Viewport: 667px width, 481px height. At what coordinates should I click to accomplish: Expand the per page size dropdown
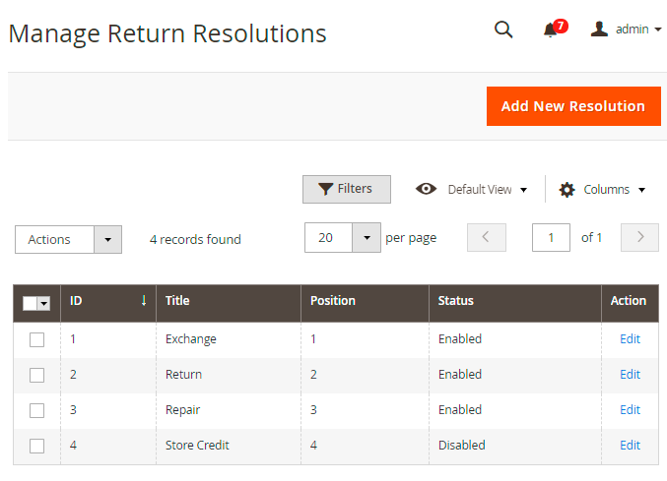point(367,238)
